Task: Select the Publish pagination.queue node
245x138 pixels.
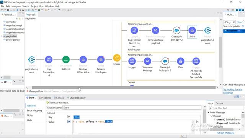Action: 207,30
